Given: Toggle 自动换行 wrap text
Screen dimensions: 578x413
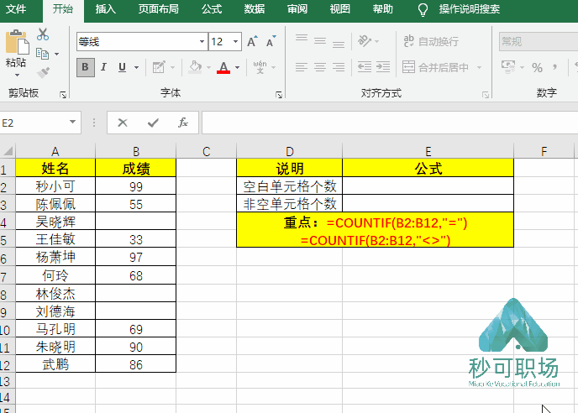Looking at the screenshot, I should 430,41.
